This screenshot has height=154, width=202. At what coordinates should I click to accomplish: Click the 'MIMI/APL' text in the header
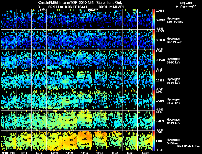coord(117,7)
